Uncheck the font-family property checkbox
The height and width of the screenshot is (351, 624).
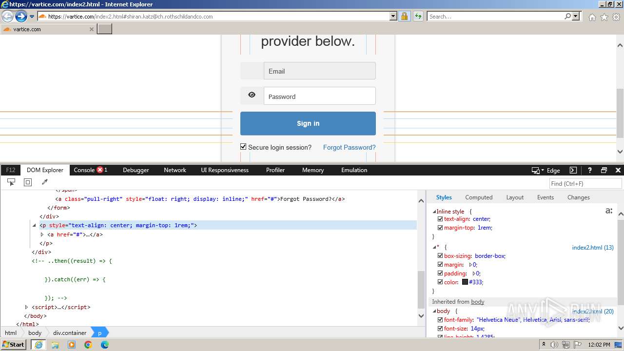point(440,320)
